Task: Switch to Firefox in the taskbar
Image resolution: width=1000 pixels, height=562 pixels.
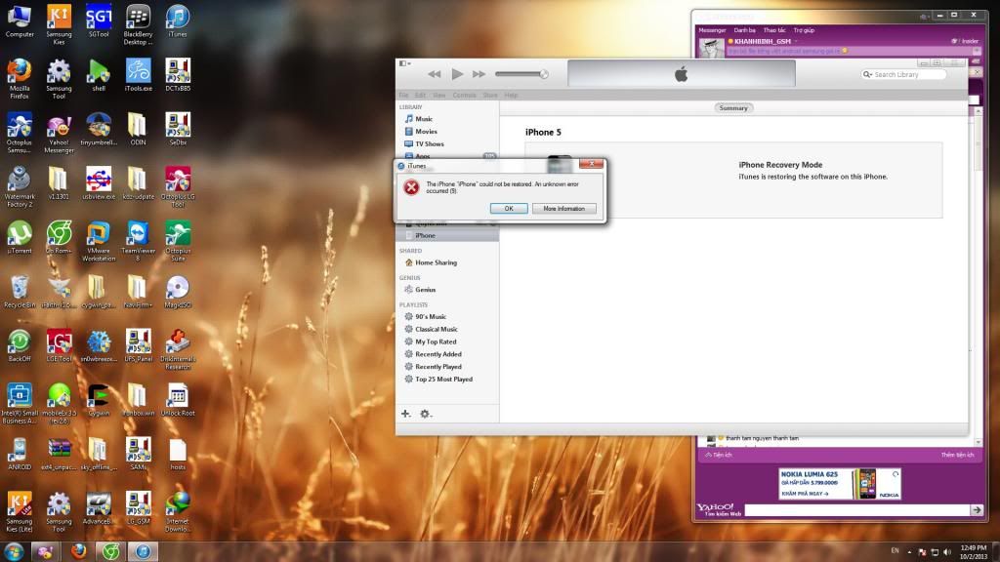Action: click(78, 551)
